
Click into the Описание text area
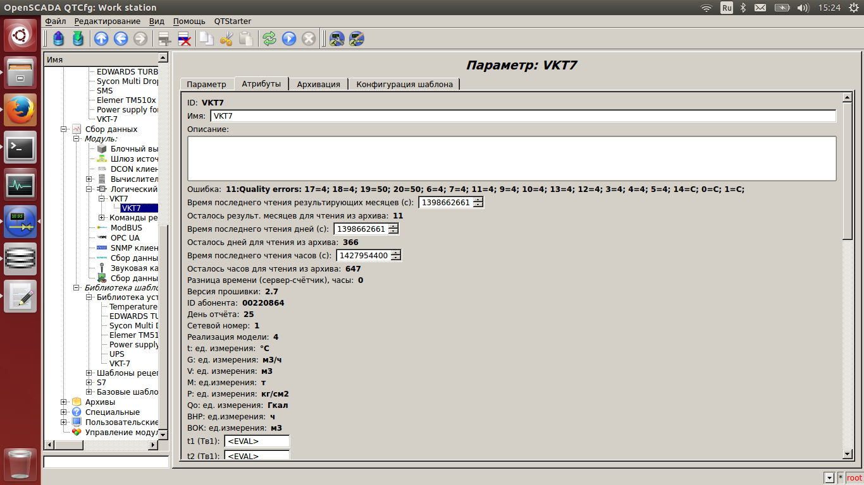point(511,159)
